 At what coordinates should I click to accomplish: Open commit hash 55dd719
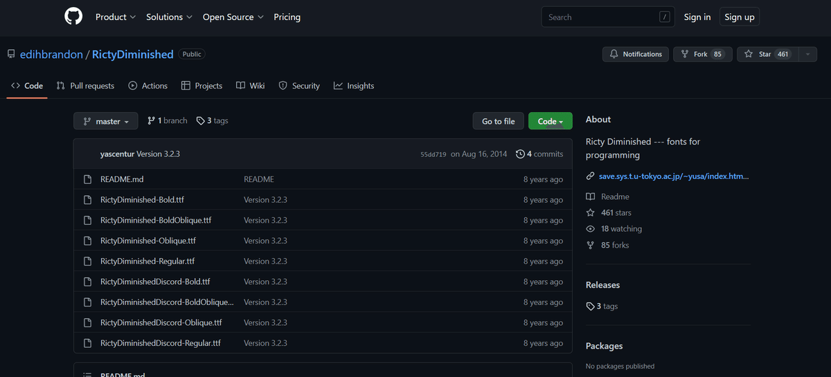(x=434, y=154)
